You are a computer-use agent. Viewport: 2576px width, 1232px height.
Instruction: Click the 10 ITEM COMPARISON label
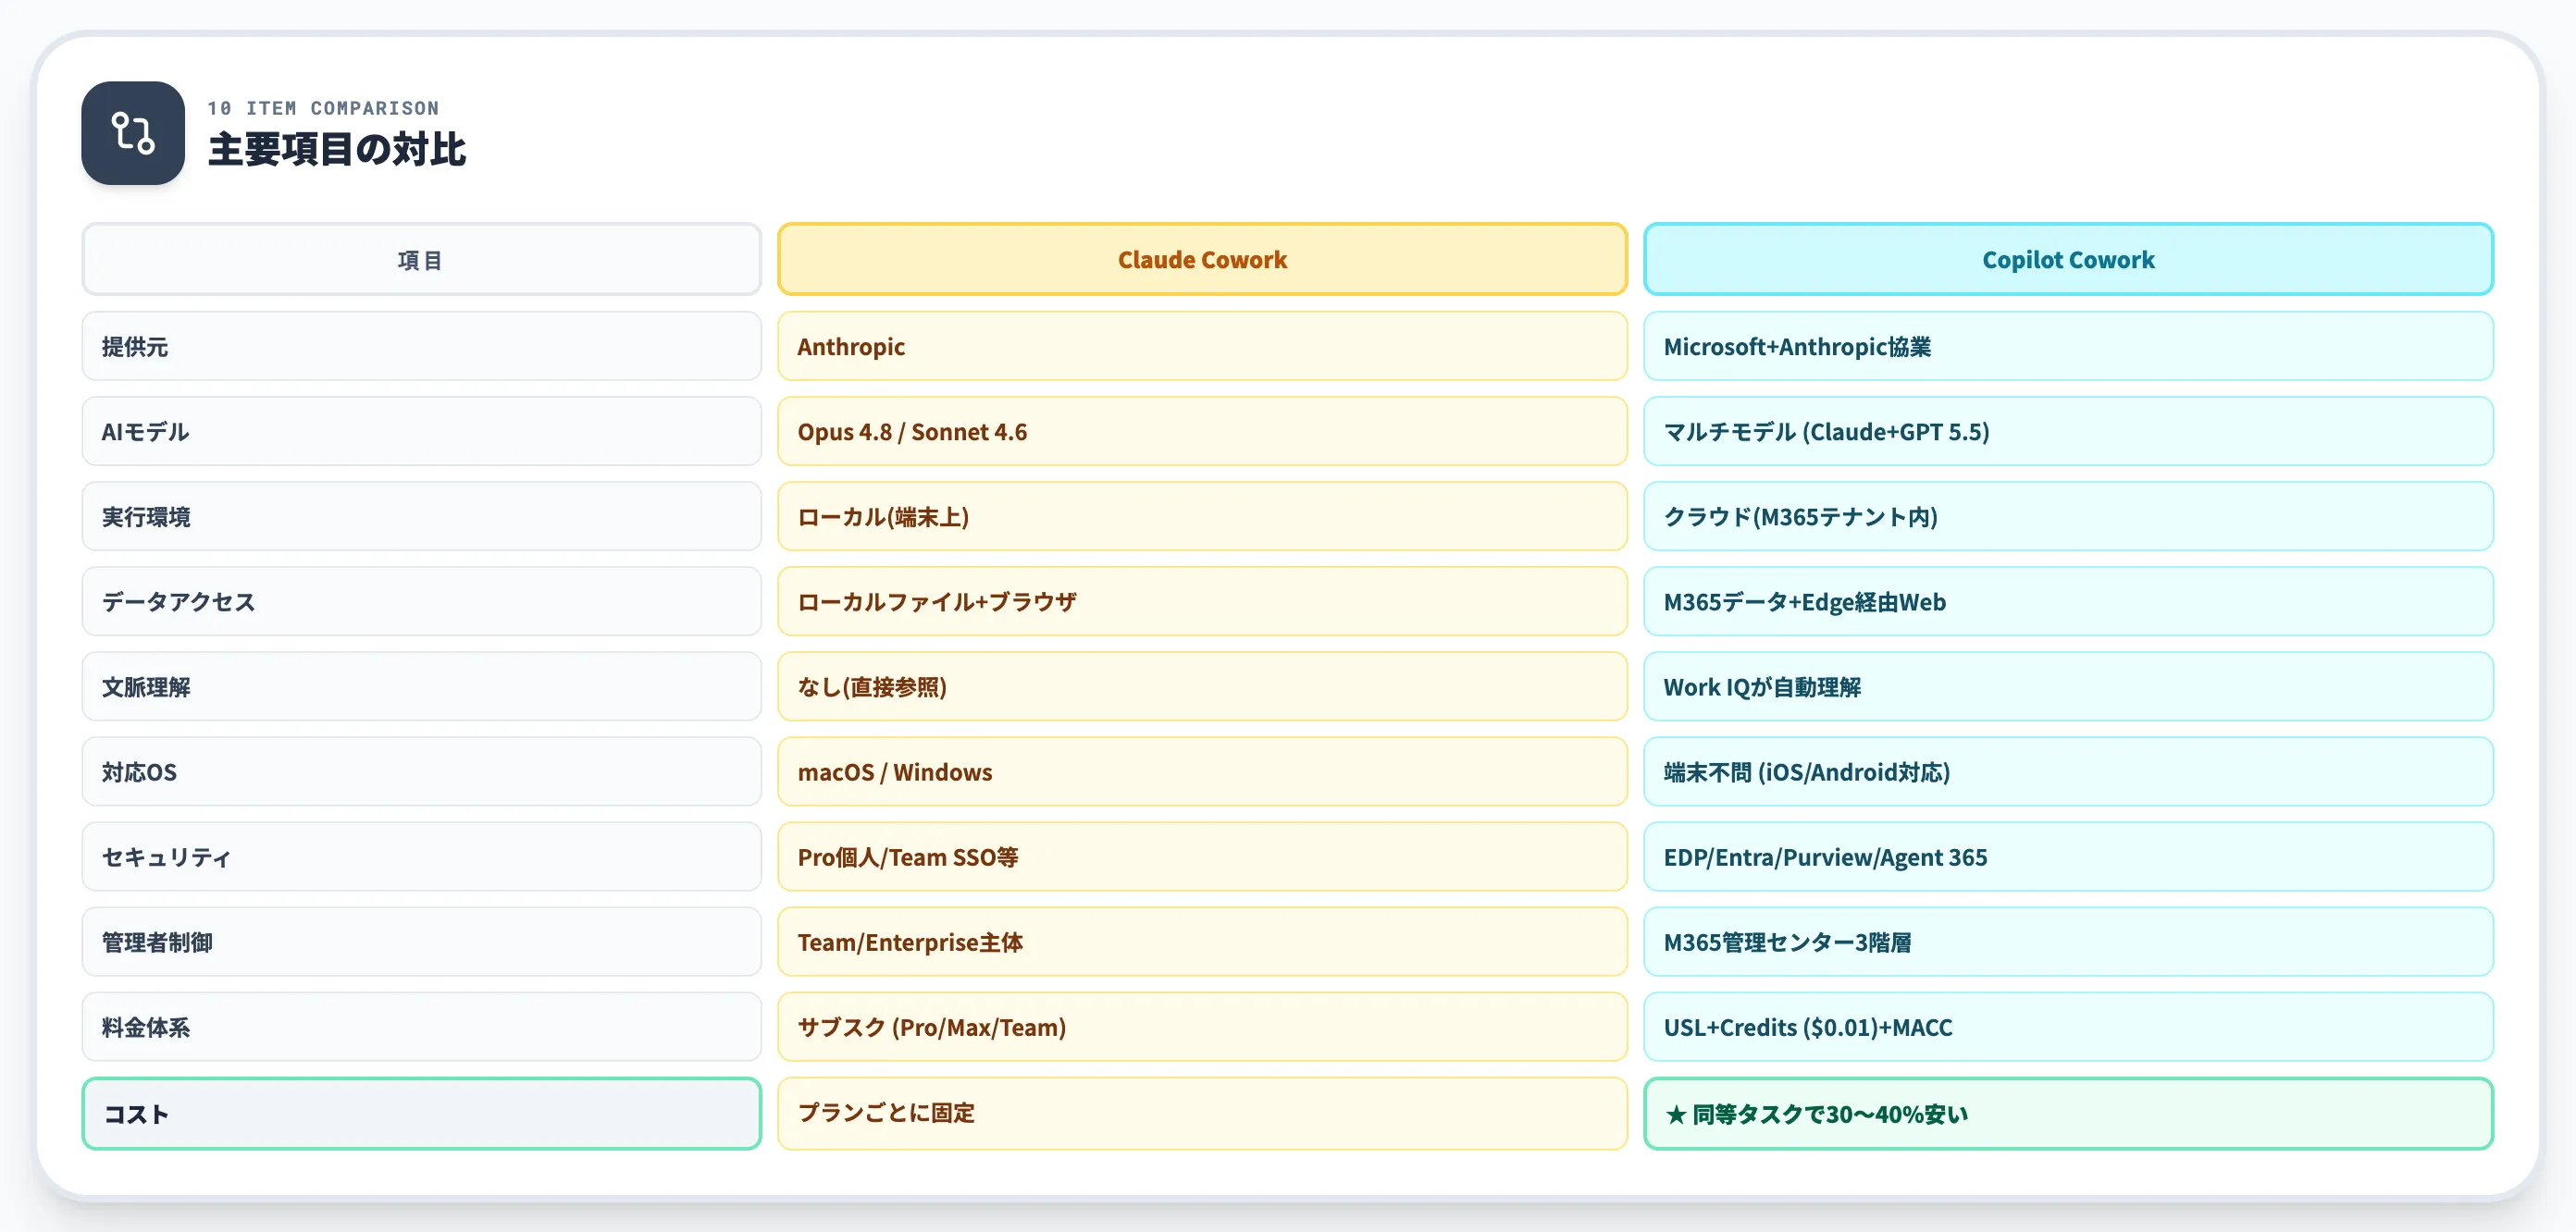323,108
